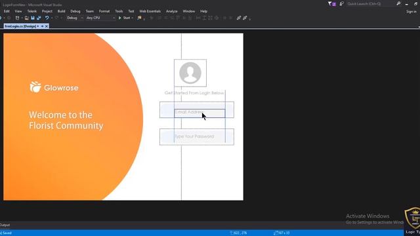Click the Open File folder icon
Viewport: 420px width, 236px height.
tap(26, 18)
